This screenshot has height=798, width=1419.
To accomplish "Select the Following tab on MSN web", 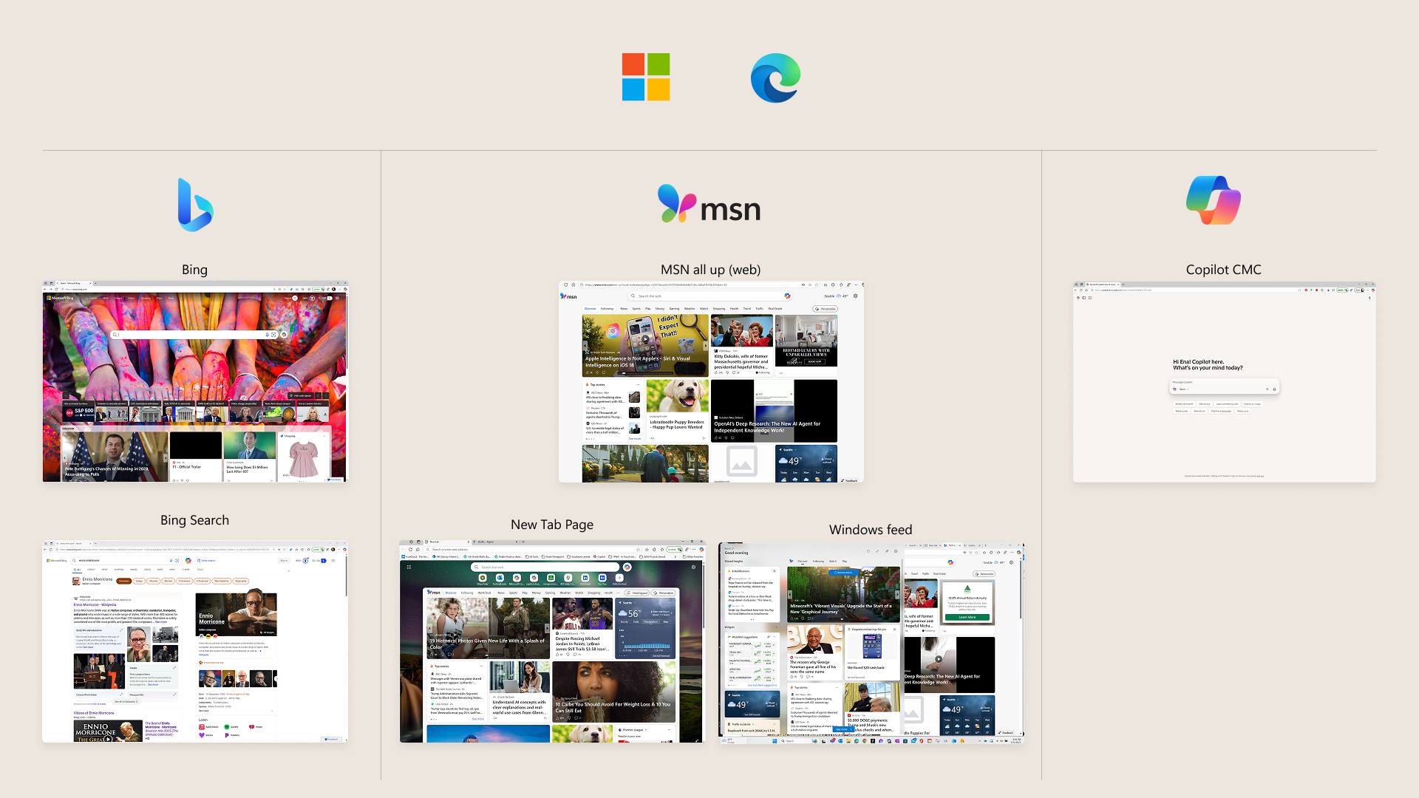I will [607, 309].
